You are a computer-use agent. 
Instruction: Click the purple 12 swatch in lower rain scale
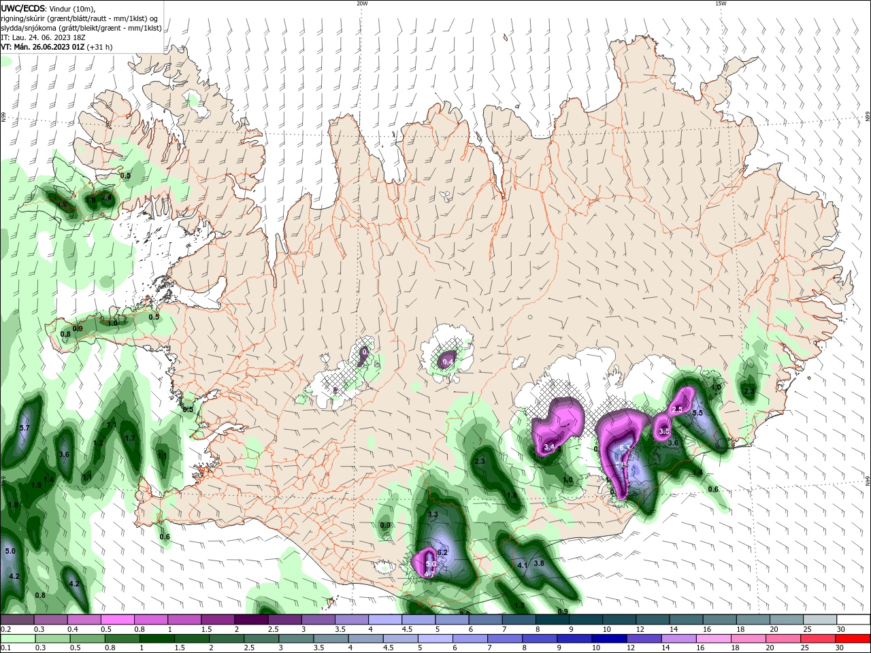pyautogui.click(x=645, y=639)
